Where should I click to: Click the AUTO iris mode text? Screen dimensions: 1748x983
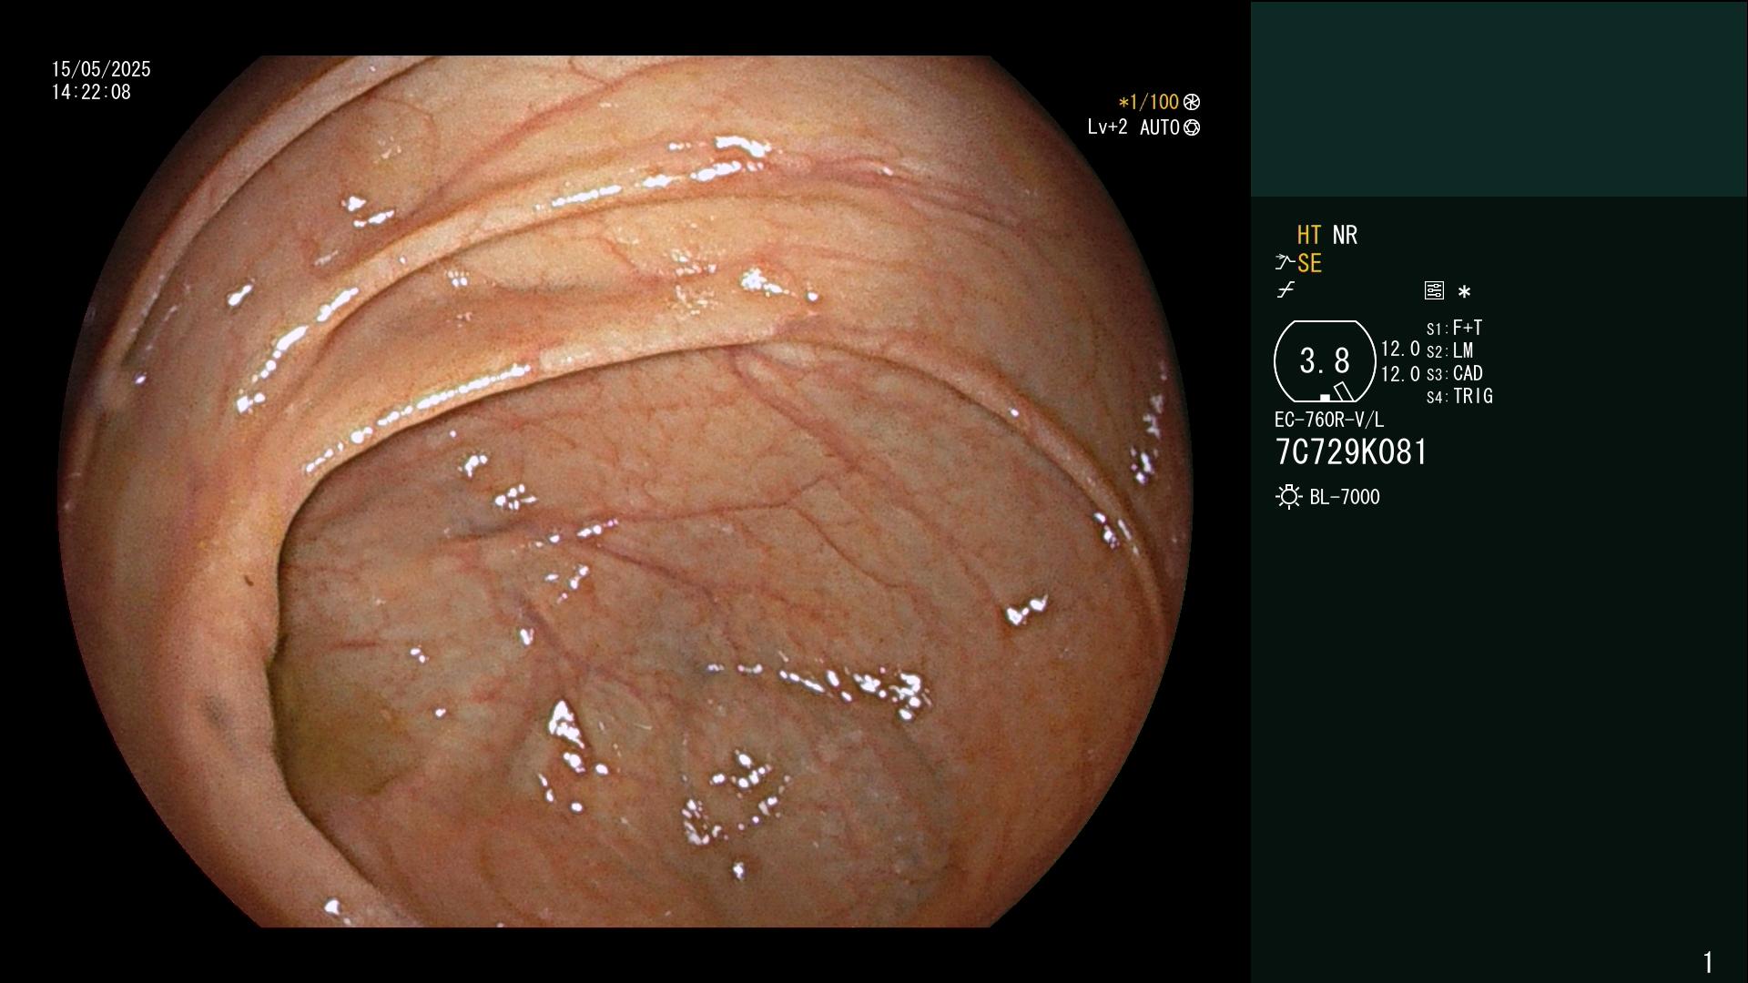(1159, 127)
